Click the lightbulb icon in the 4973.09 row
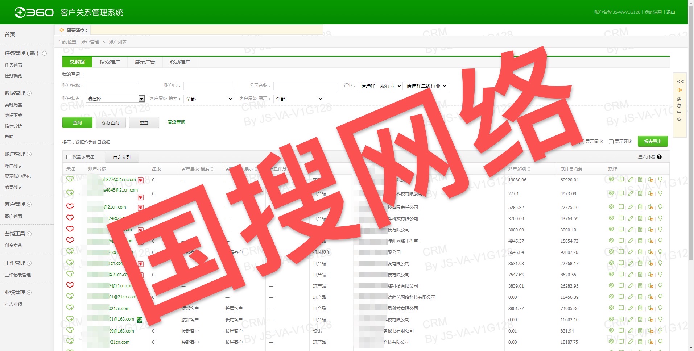Image resolution: width=694 pixels, height=351 pixels. [x=660, y=193]
